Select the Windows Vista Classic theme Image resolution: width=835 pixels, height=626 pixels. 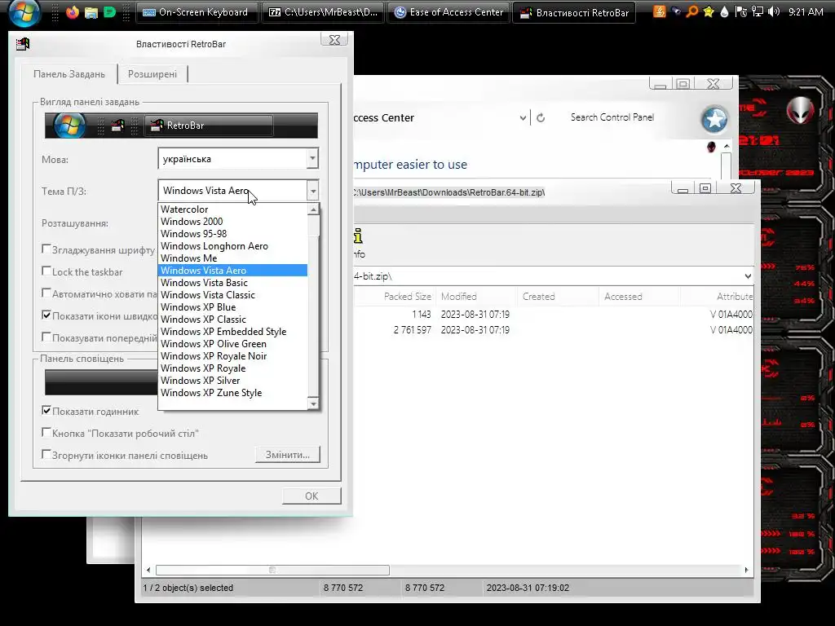(x=232, y=295)
